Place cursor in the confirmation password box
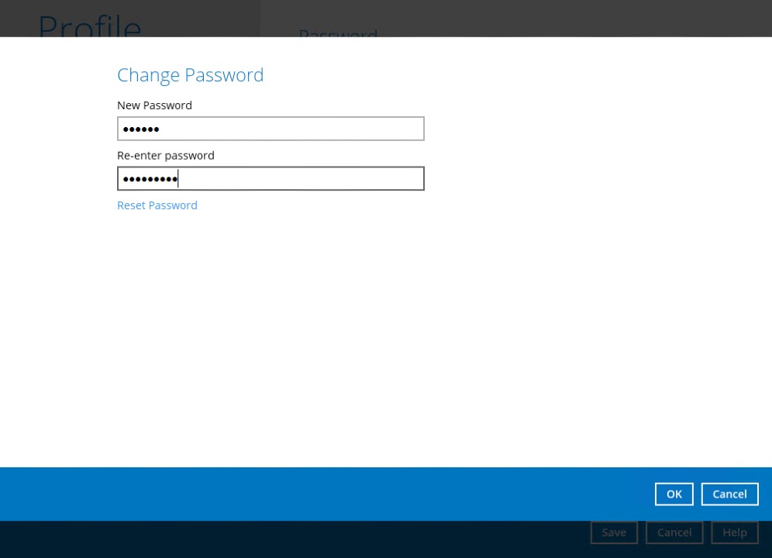The image size is (772, 558). 271,178
